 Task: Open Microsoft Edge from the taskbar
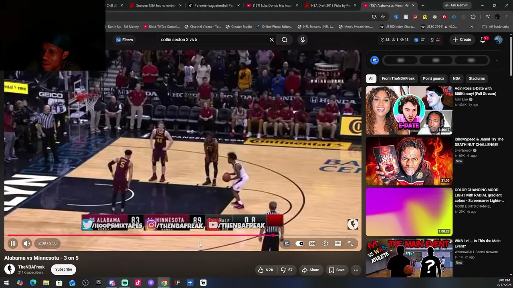click(33, 283)
